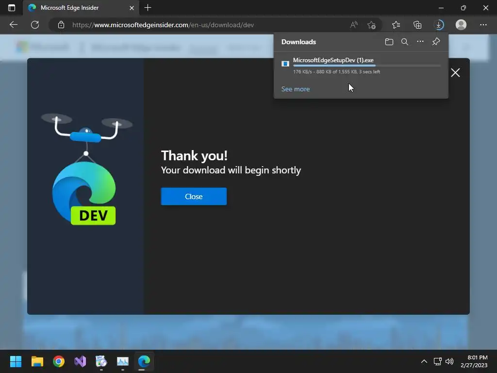
Task: Close the Thank you dialog with the X
Action: (455, 73)
